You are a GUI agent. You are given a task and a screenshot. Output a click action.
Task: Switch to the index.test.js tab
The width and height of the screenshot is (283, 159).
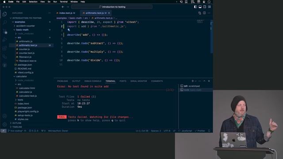tap(66, 13)
